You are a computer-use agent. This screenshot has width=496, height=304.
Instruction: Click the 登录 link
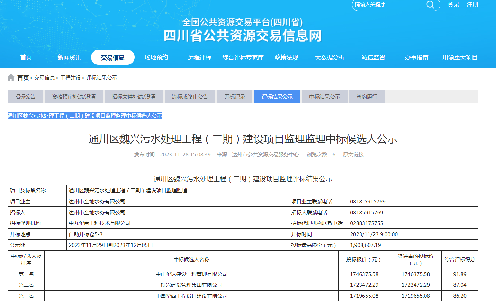[453, 5]
